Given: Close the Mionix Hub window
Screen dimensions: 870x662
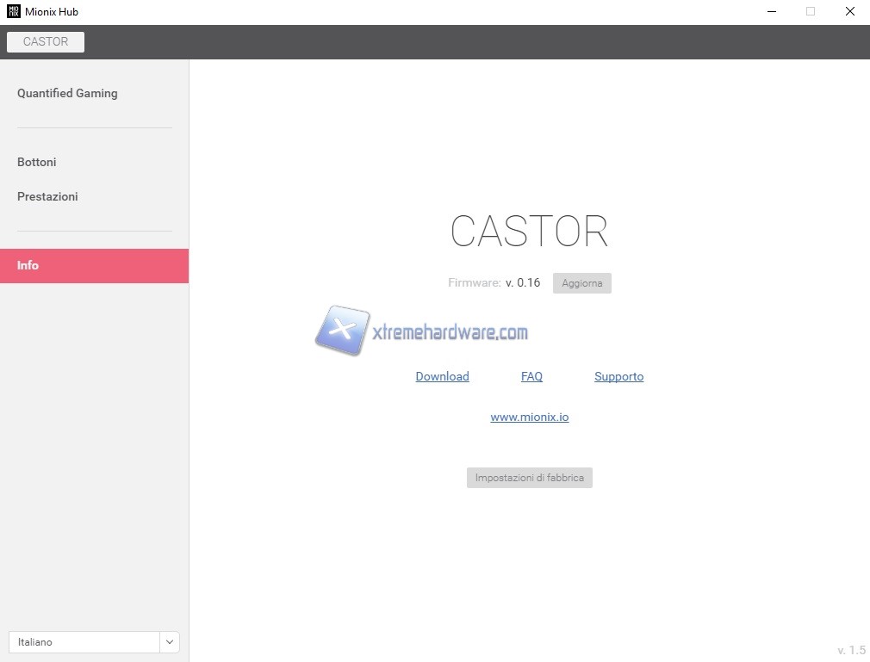Looking at the screenshot, I should click(849, 12).
